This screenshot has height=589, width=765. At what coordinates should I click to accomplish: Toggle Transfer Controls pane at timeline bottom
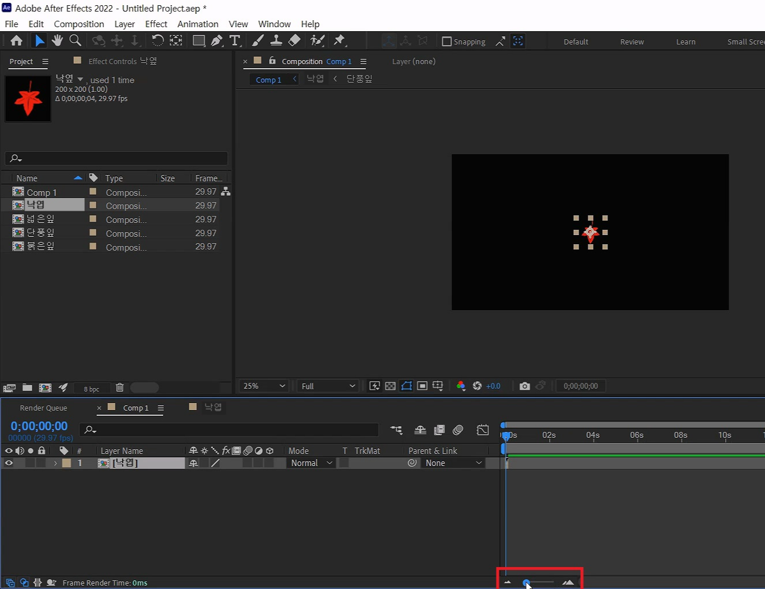click(24, 583)
